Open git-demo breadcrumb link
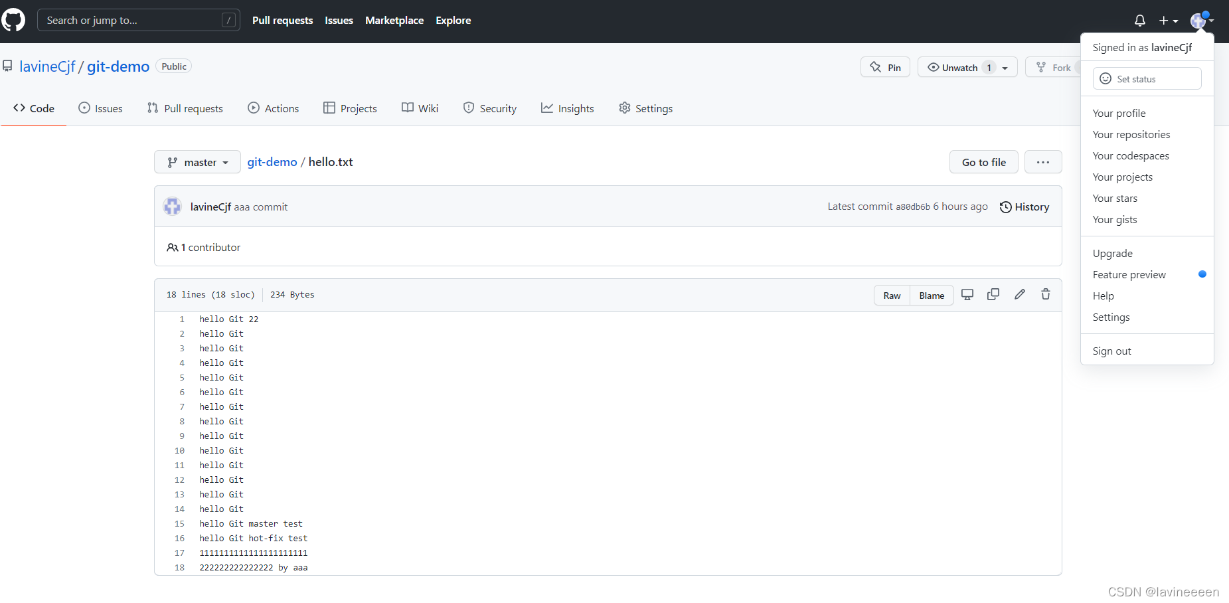Screen dimensions: 1229x603 tap(272, 162)
